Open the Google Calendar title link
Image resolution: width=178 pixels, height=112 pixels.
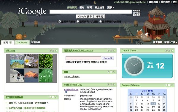click(x=131, y=85)
